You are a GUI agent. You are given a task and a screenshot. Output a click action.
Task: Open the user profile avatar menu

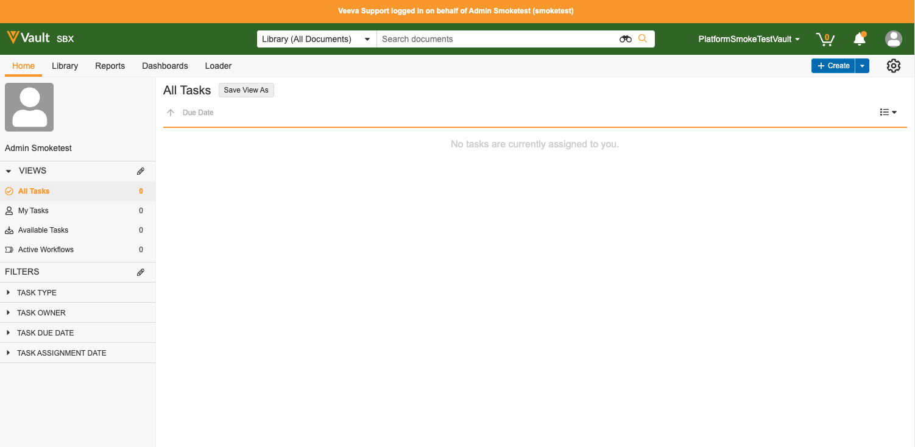tap(894, 39)
